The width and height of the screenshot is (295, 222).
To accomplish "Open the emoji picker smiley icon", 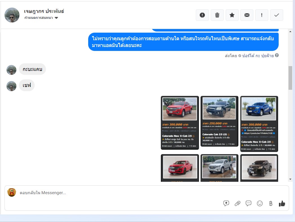I will [x=259, y=203].
